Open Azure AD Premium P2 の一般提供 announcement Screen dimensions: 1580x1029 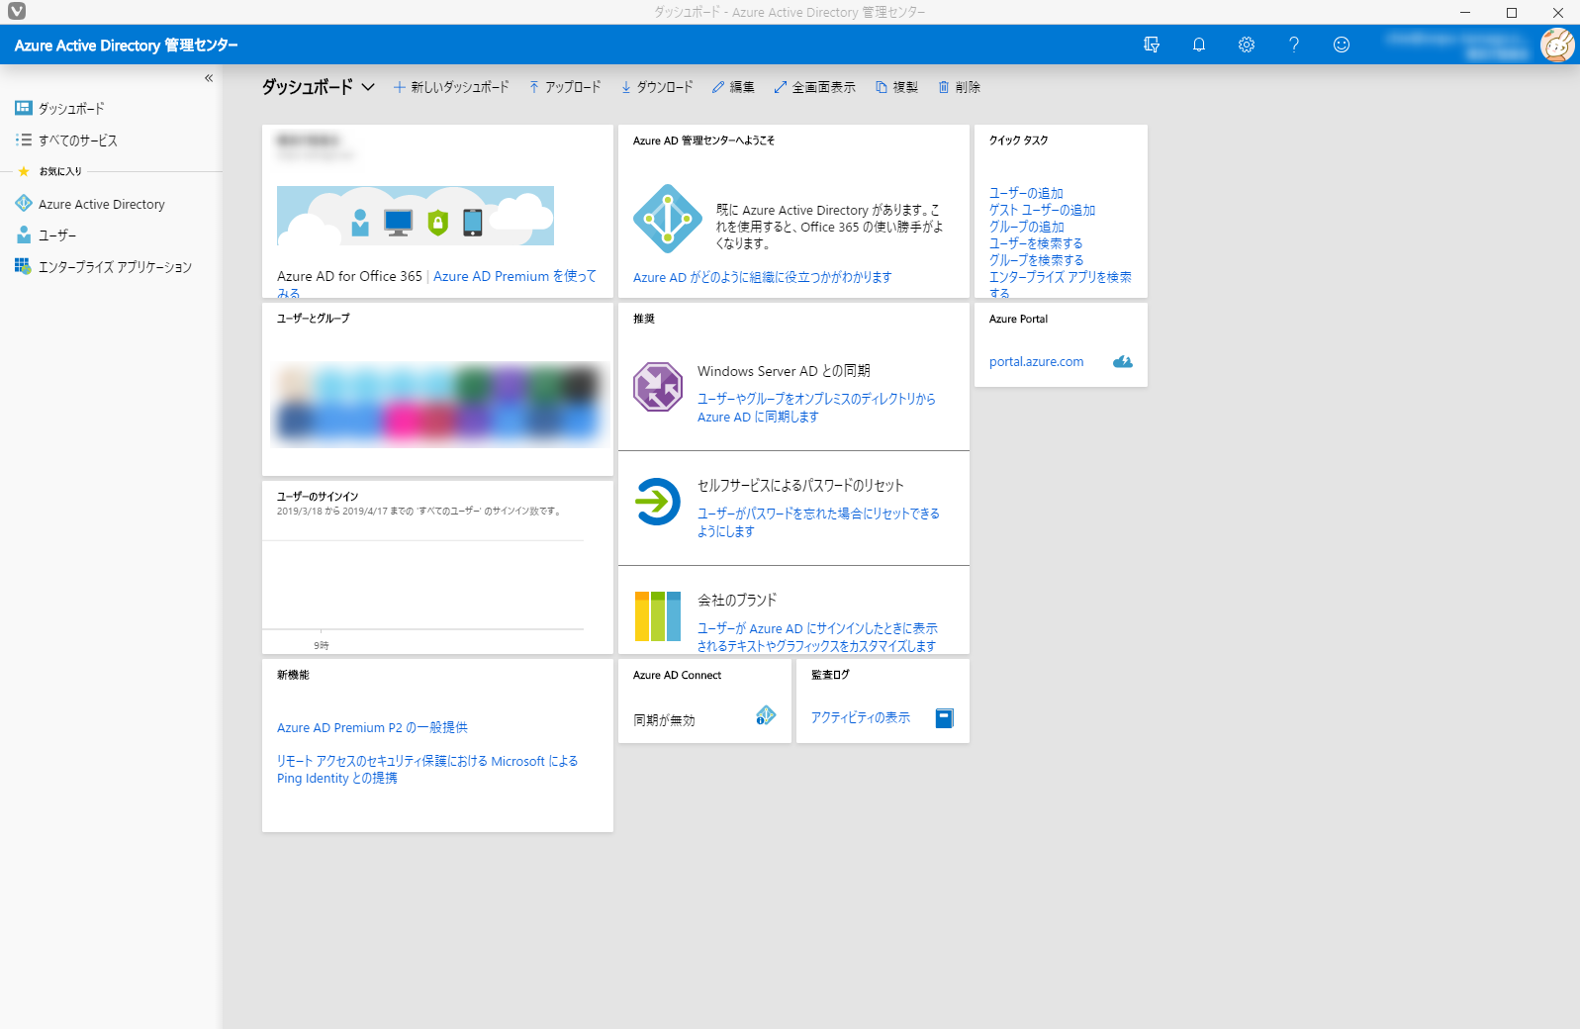[372, 727]
